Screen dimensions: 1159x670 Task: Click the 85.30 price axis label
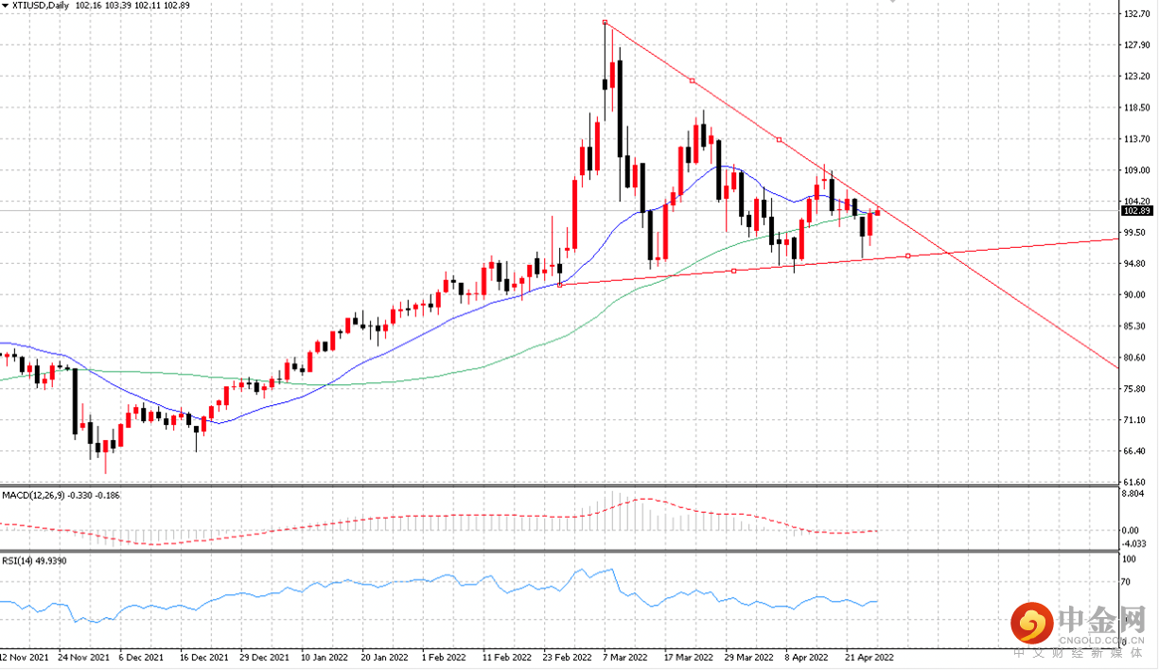click(x=1133, y=326)
